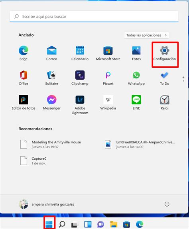Click the Windows Start button on taskbar
The height and width of the screenshot is (229, 189).
point(49,224)
